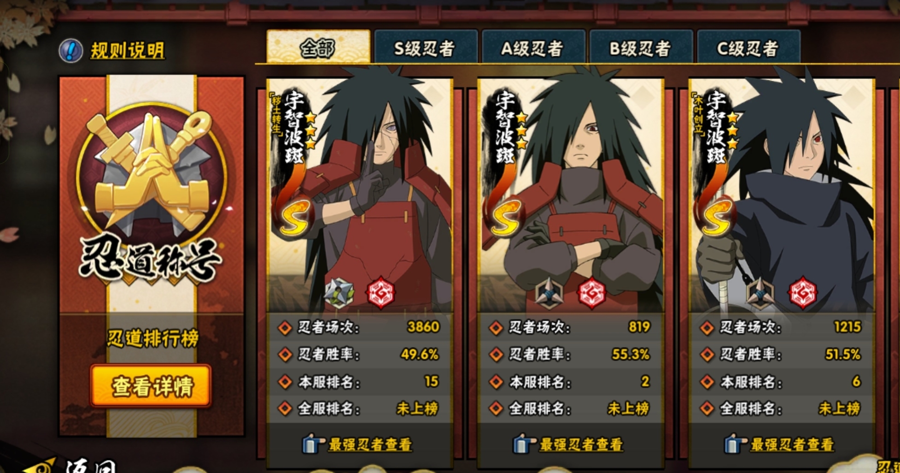Screen dimensions: 900x473
Task: Select the 木叶创立 Madara character portrait
Action: [x=782, y=194]
